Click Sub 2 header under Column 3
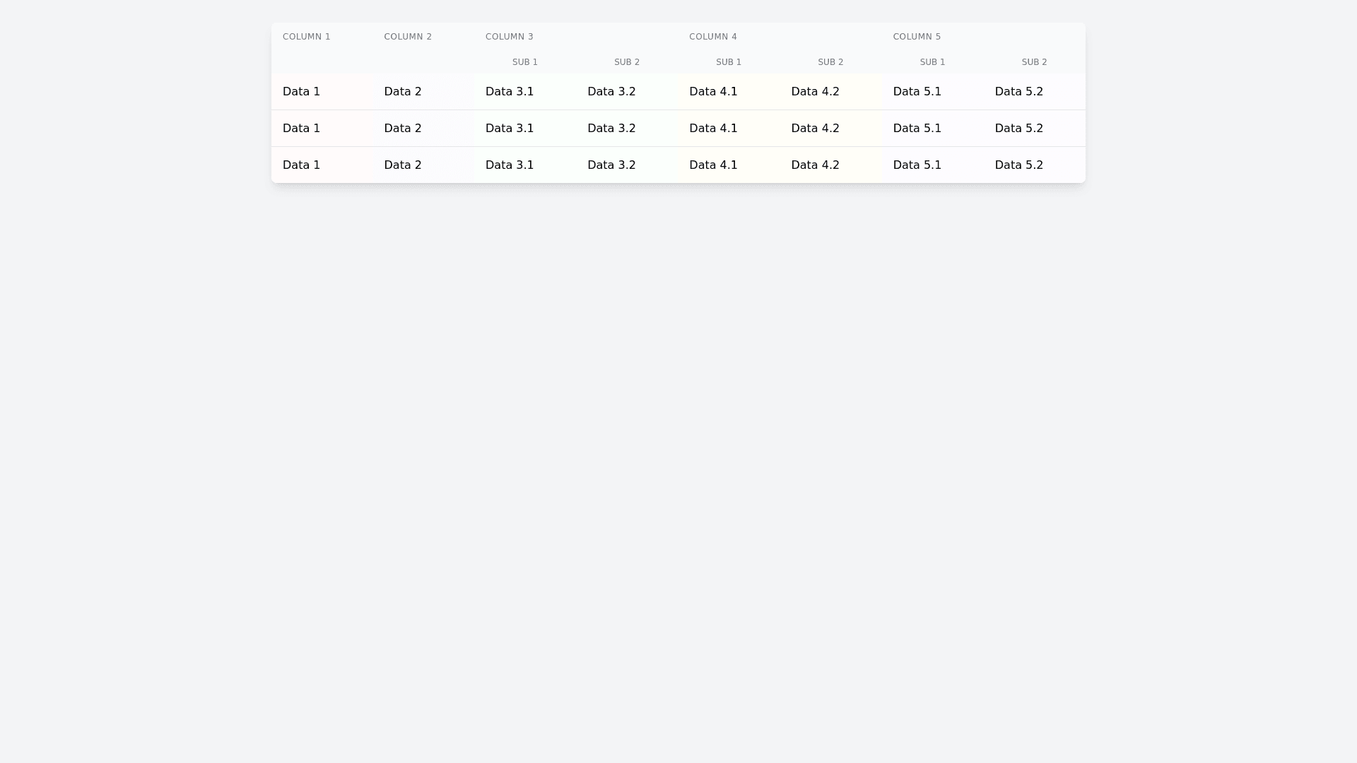This screenshot has height=763, width=1357. coord(627,62)
